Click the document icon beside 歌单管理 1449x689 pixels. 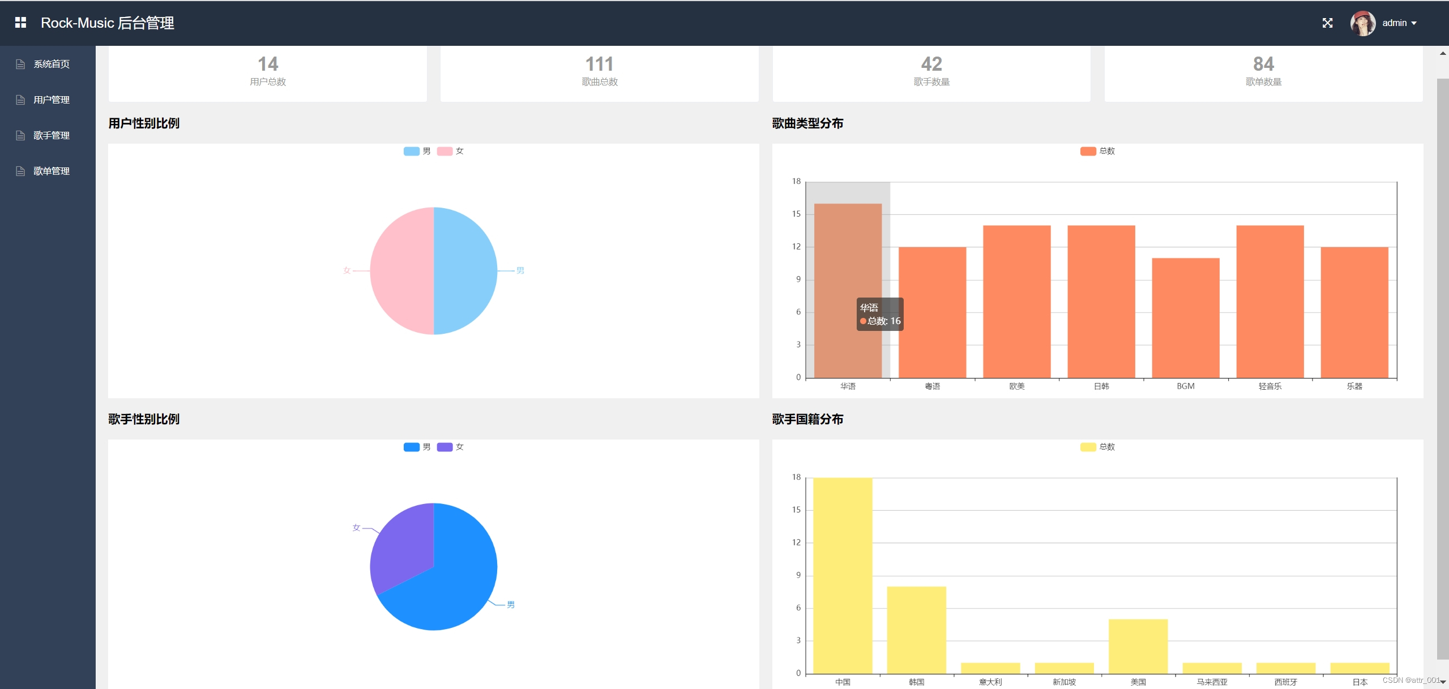tap(20, 171)
